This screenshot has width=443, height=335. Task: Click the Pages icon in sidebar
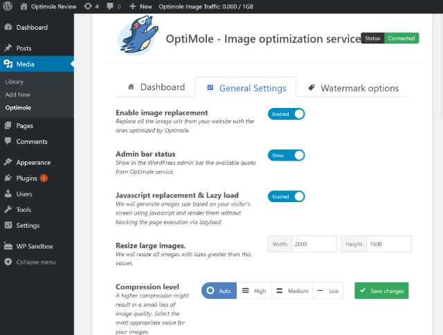click(8, 125)
